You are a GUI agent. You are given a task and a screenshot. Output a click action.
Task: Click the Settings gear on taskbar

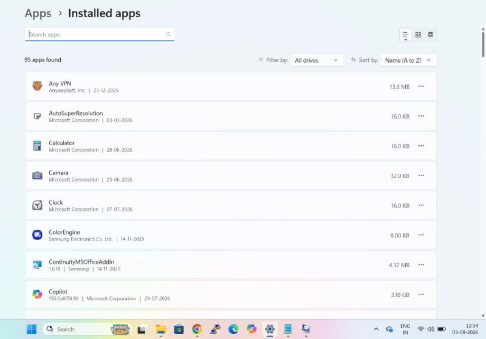click(270, 330)
